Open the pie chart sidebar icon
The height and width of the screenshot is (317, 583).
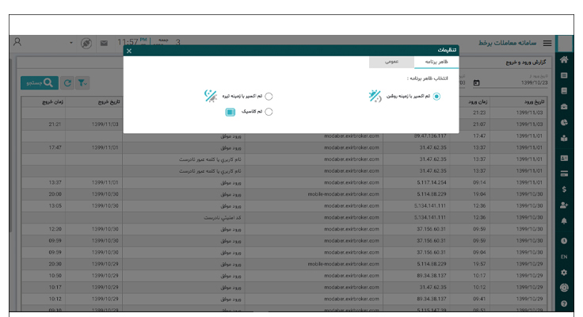pos(564,123)
